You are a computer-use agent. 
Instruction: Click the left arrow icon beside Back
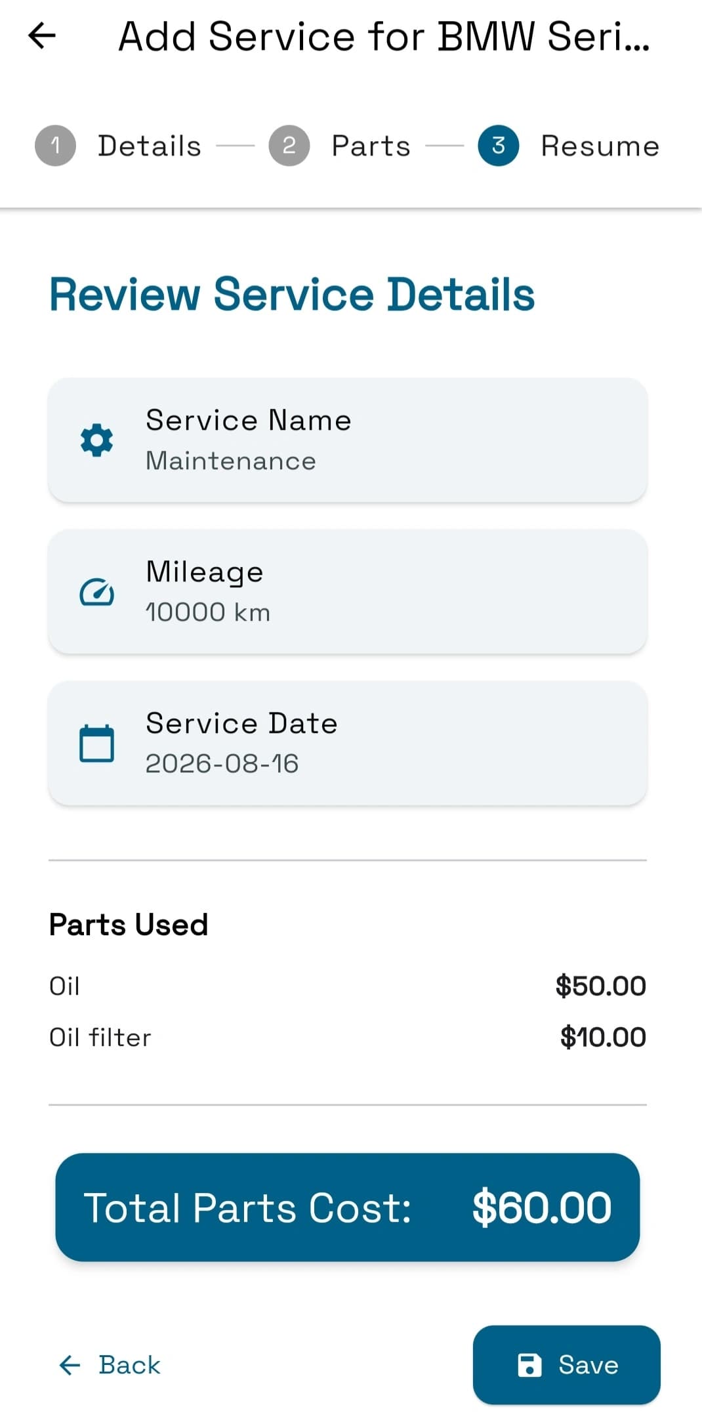[70, 1365]
